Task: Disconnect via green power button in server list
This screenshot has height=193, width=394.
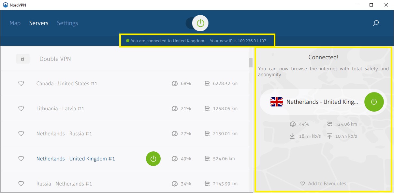Action: tap(153, 159)
